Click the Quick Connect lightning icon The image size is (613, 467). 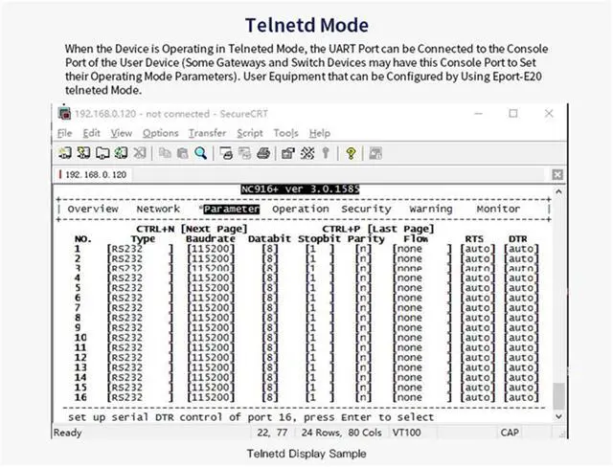coord(83,153)
